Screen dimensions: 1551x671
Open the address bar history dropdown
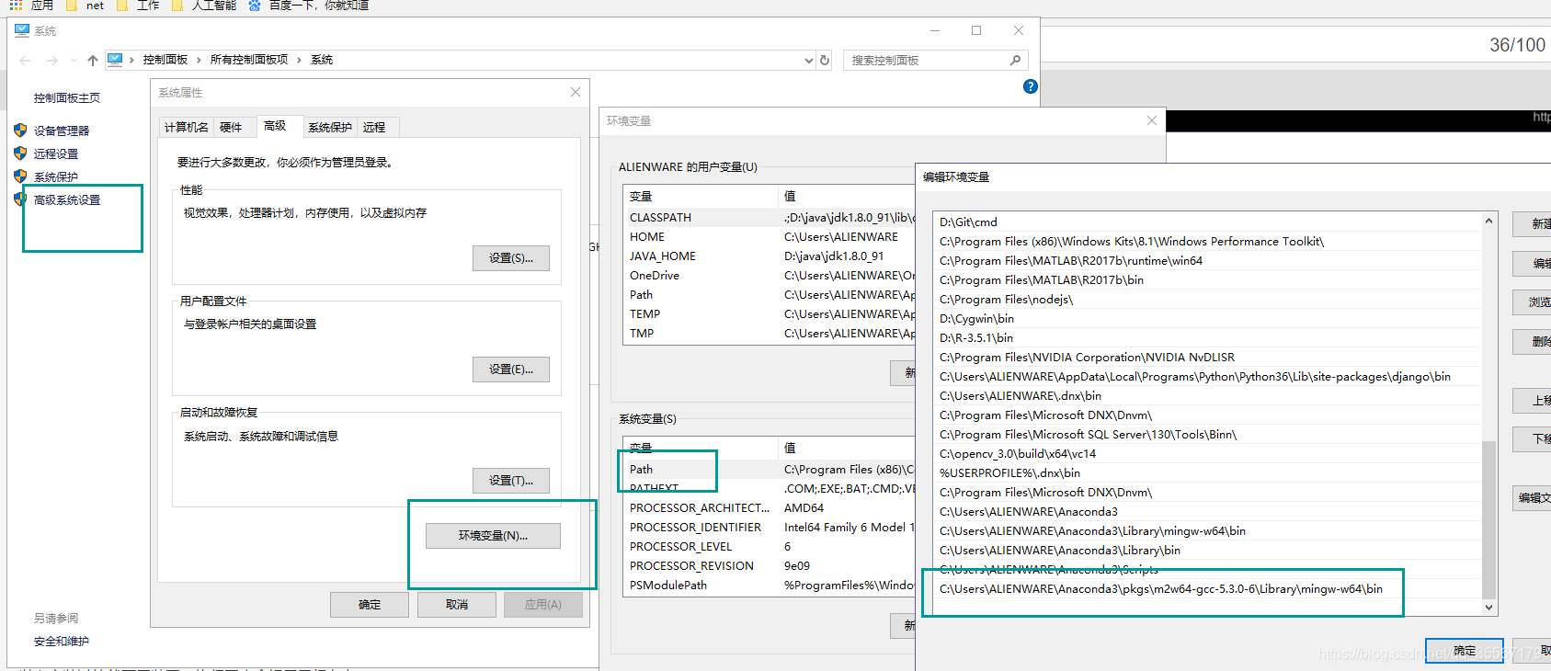click(809, 61)
